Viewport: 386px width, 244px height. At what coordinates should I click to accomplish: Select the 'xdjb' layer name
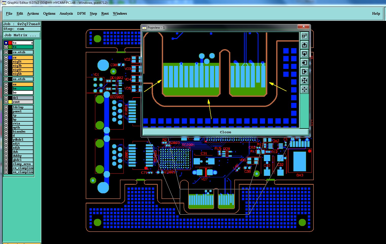coord(23,148)
